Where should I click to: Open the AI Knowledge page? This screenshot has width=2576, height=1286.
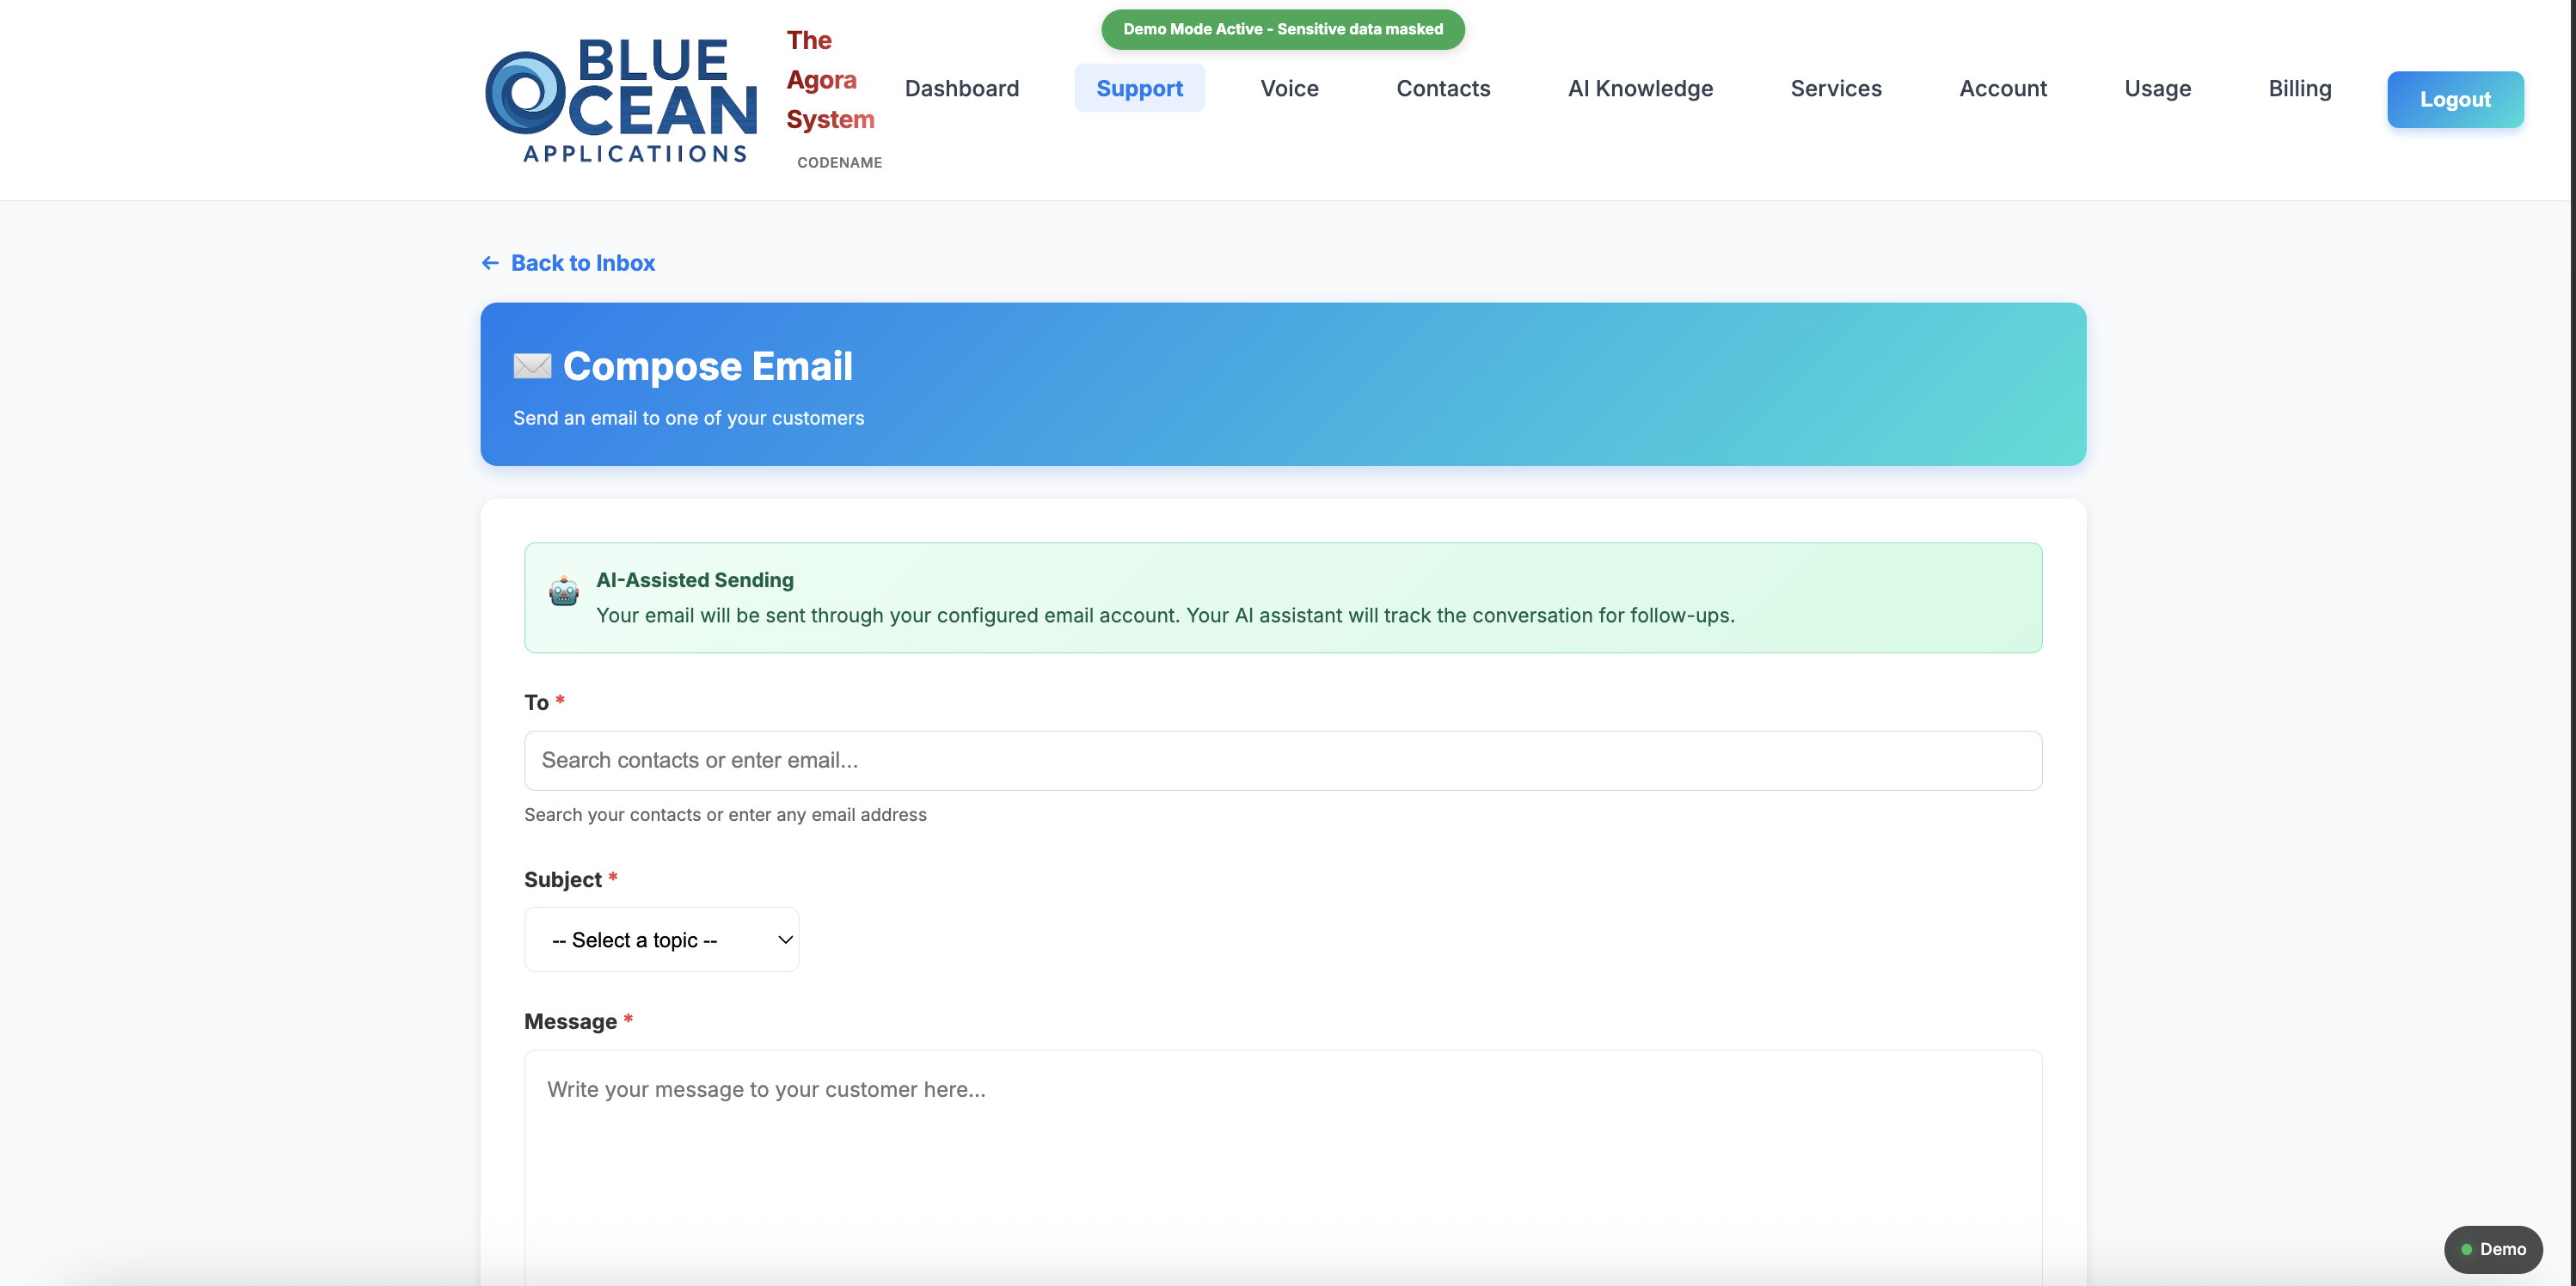click(1640, 88)
